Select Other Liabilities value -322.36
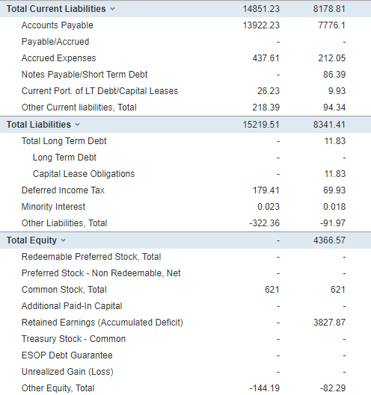371x395 pixels. click(265, 223)
